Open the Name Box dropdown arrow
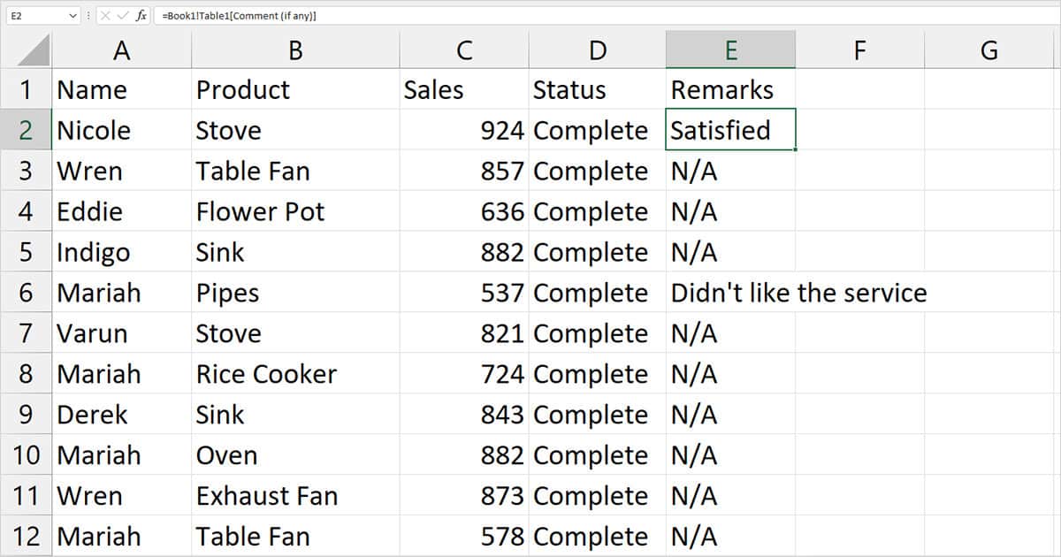Viewport: 1061px width, 557px height. (72, 16)
